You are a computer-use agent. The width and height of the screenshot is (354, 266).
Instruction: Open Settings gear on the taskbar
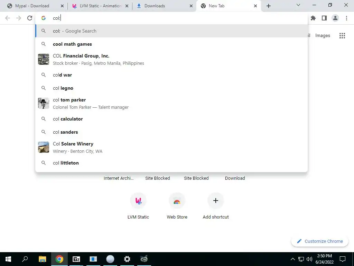pos(127,259)
